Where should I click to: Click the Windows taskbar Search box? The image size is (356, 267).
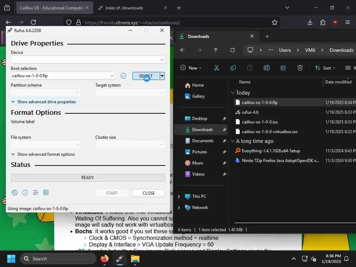coord(58,259)
